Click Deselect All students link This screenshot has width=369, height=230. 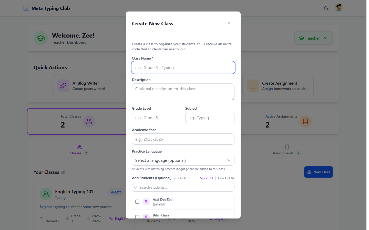226,178
